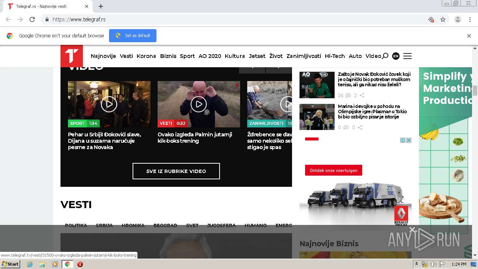
Task: Select HRONIKA tab under Vesti
Action: click(x=133, y=225)
